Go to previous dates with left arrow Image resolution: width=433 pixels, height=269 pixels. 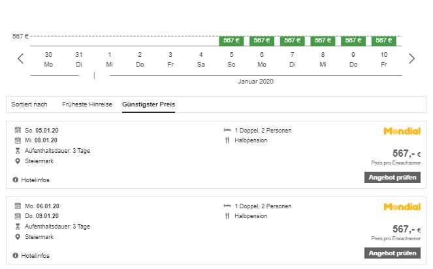click(20, 59)
